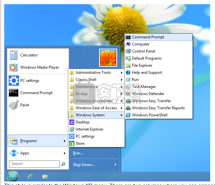This screenshot has width=215, height=185.
Task: Choose Task Manager from the submenu
Action: [x=159, y=87]
